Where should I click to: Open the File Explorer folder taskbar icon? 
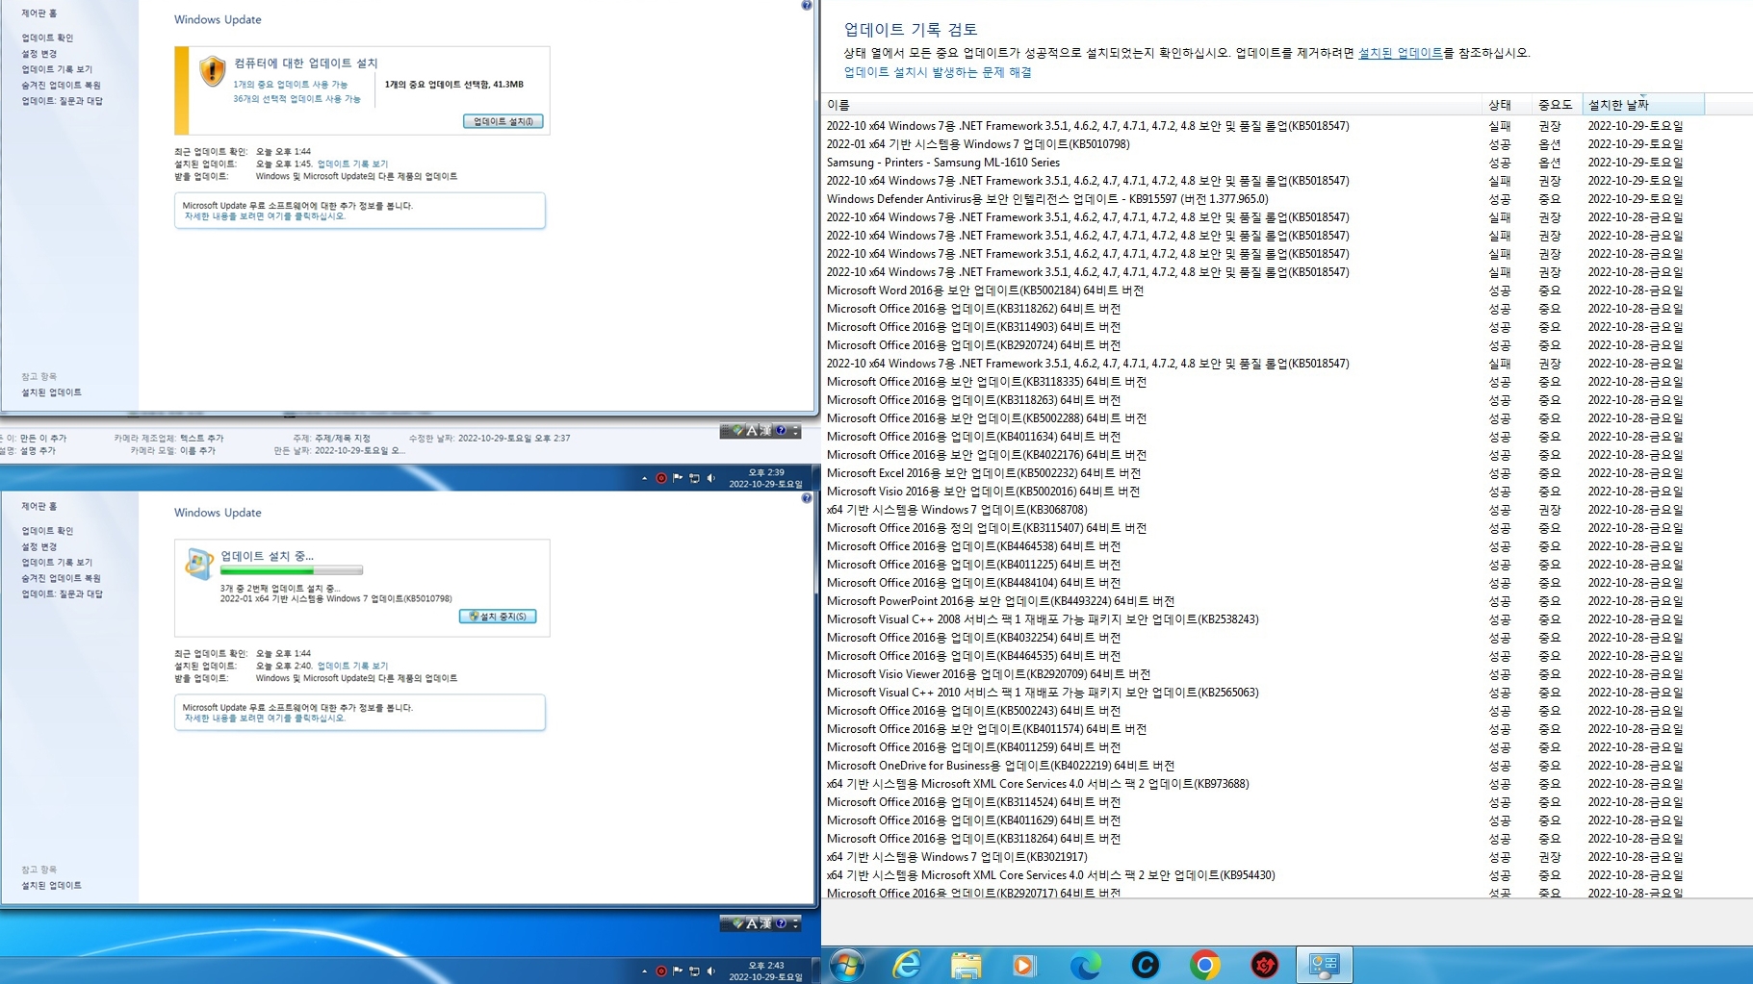(966, 965)
